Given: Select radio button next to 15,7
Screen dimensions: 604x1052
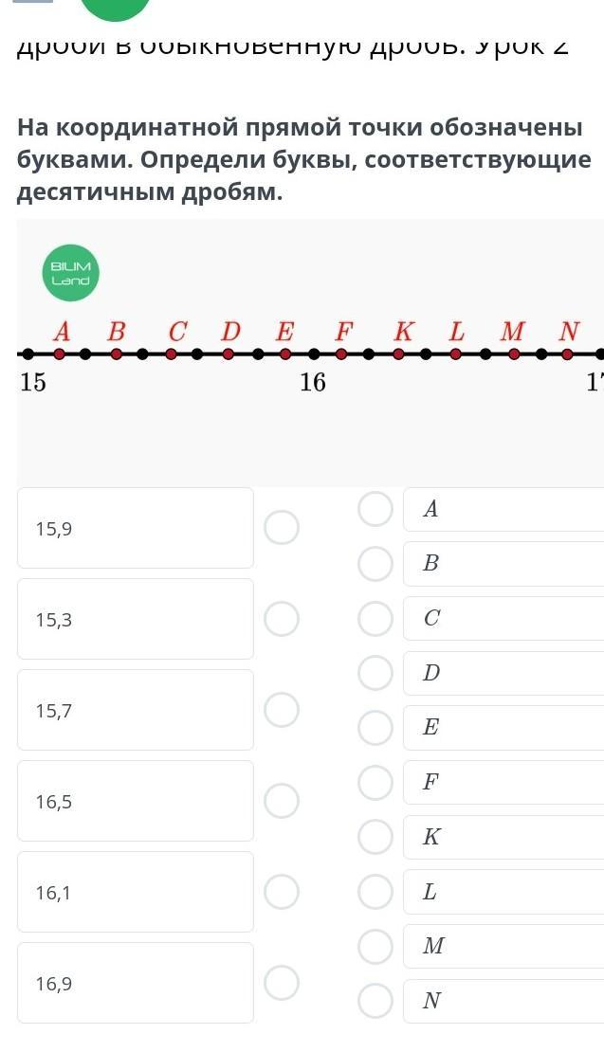Looking at the screenshot, I should [x=282, y=709].
